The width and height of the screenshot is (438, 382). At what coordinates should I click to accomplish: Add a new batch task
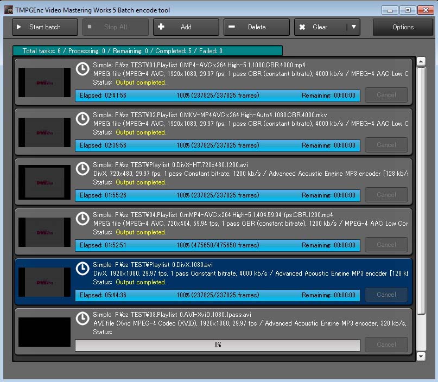coord(186,27)
